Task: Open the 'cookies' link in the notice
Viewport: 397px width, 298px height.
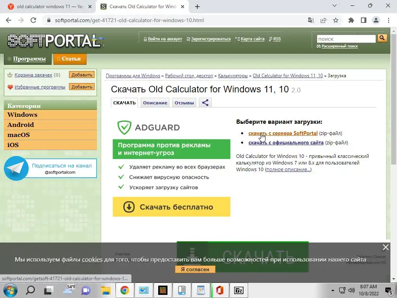Action: pos(92,260)
